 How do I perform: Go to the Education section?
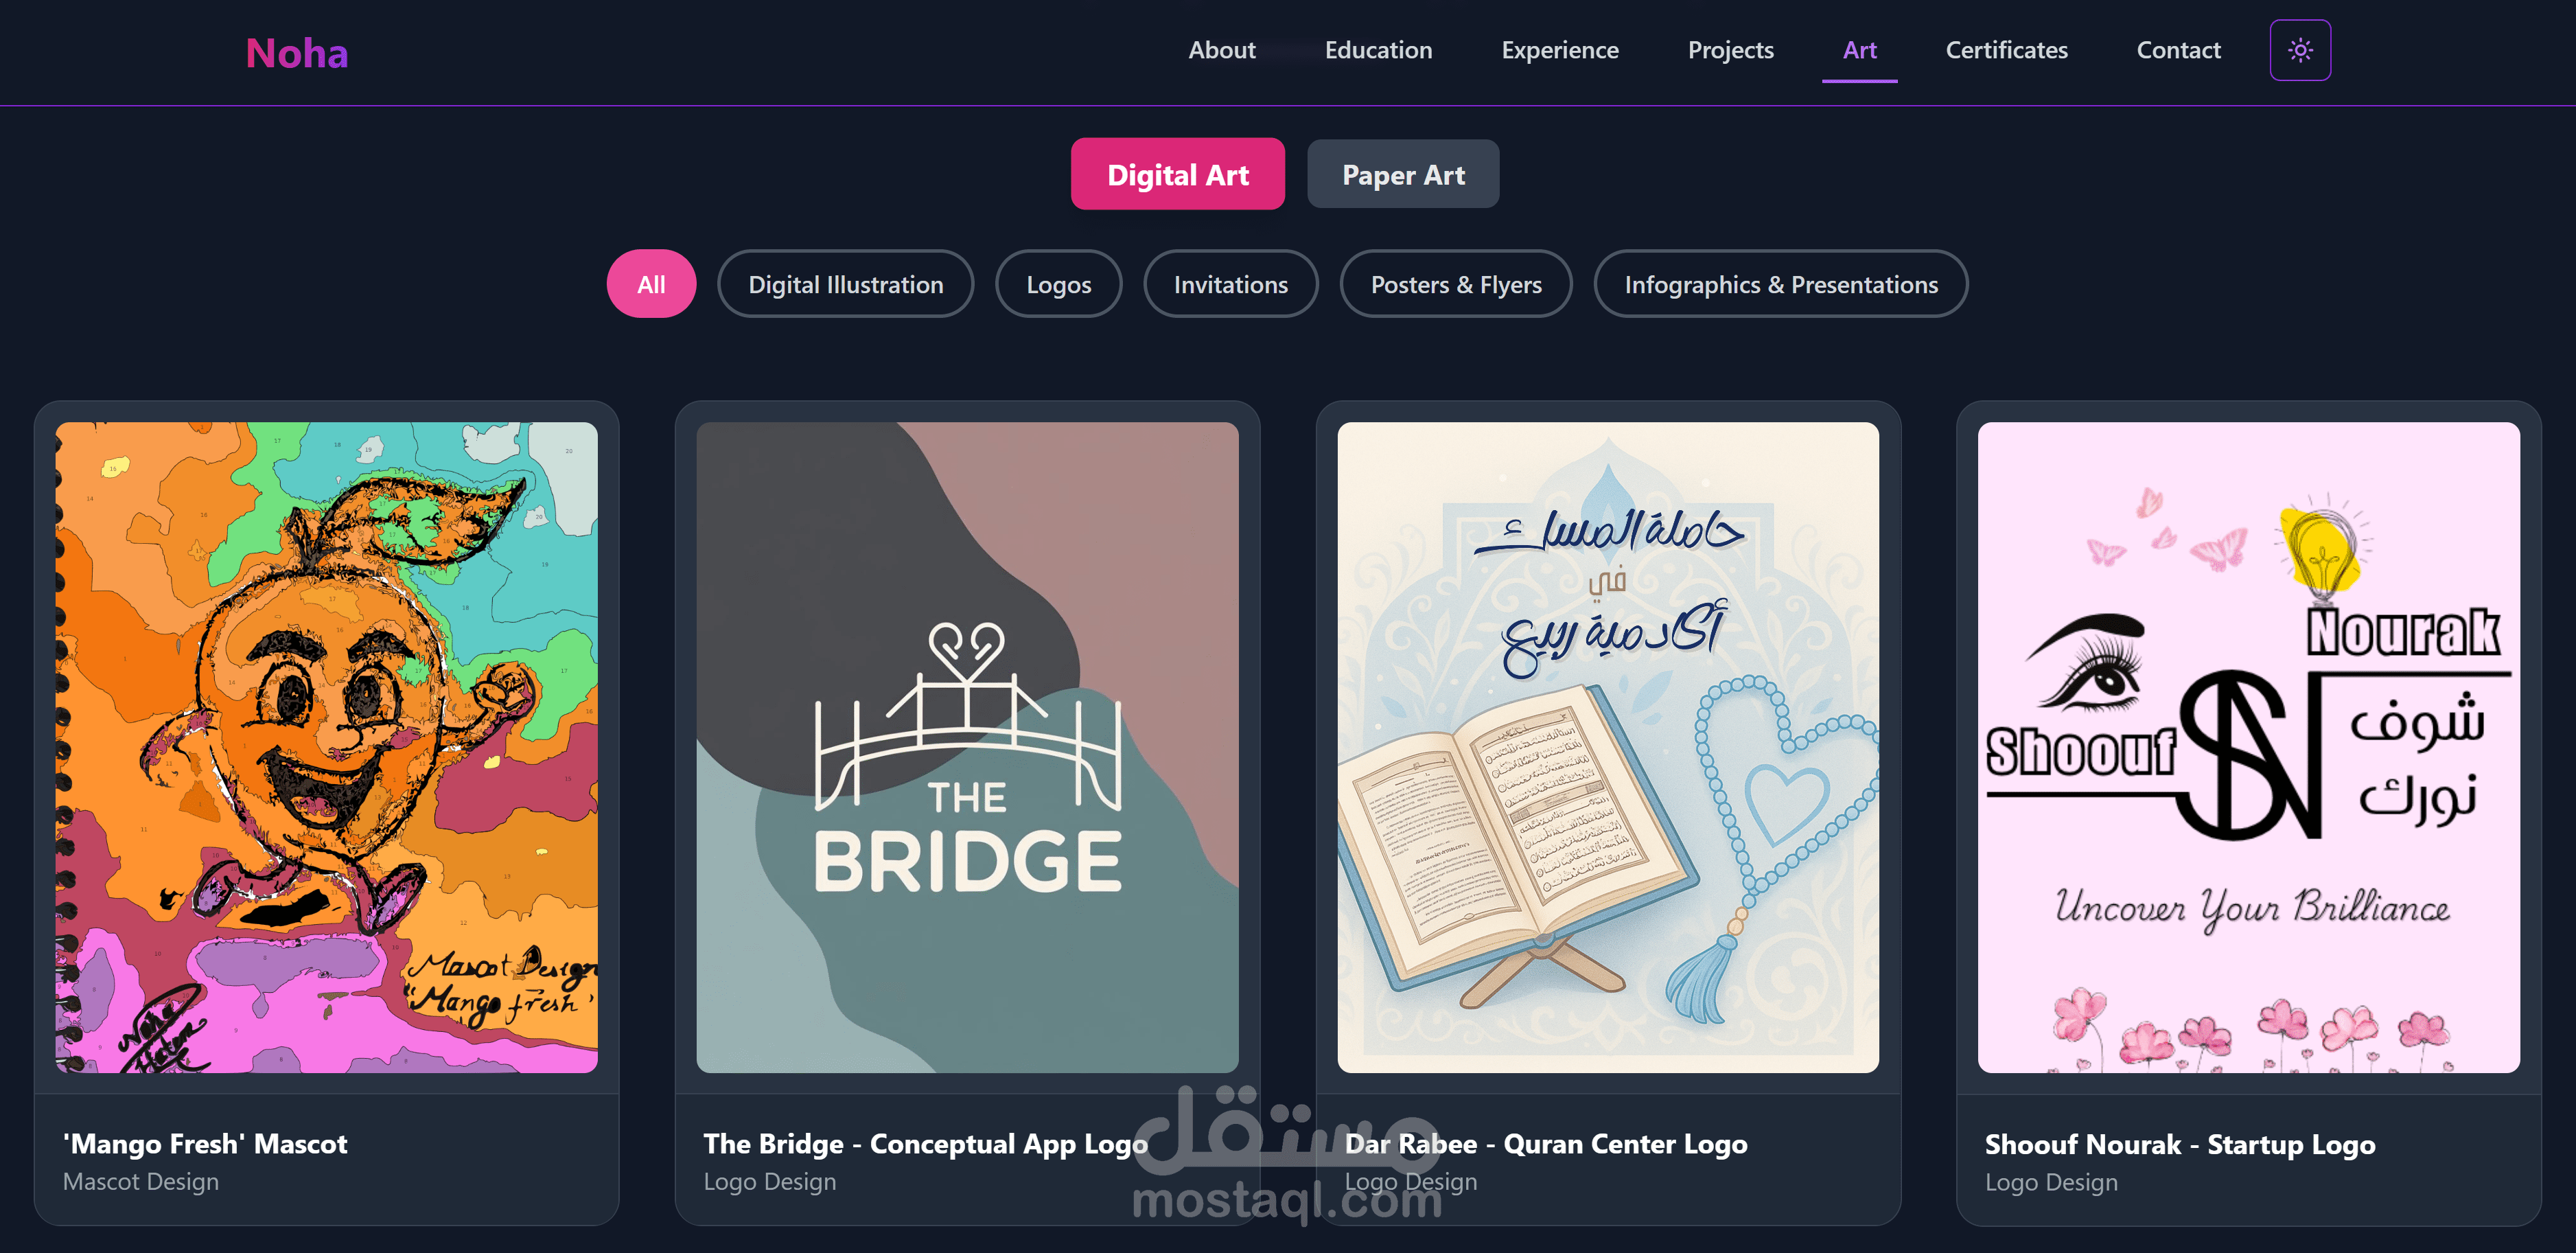click(x=1378, y=50)
